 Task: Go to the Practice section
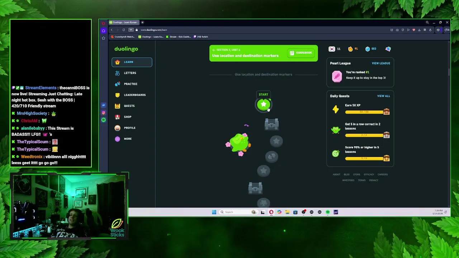pyautogui.click(x=132, y=84)
